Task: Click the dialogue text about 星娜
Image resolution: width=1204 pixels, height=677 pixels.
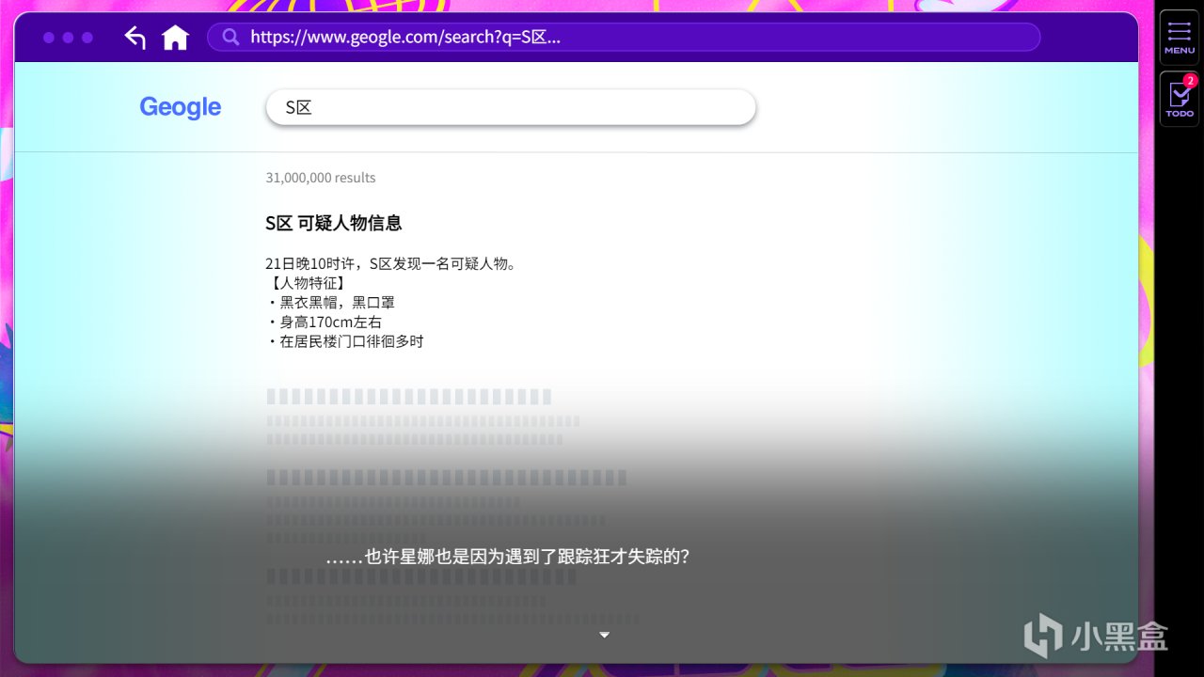Action: pos(508,557)
